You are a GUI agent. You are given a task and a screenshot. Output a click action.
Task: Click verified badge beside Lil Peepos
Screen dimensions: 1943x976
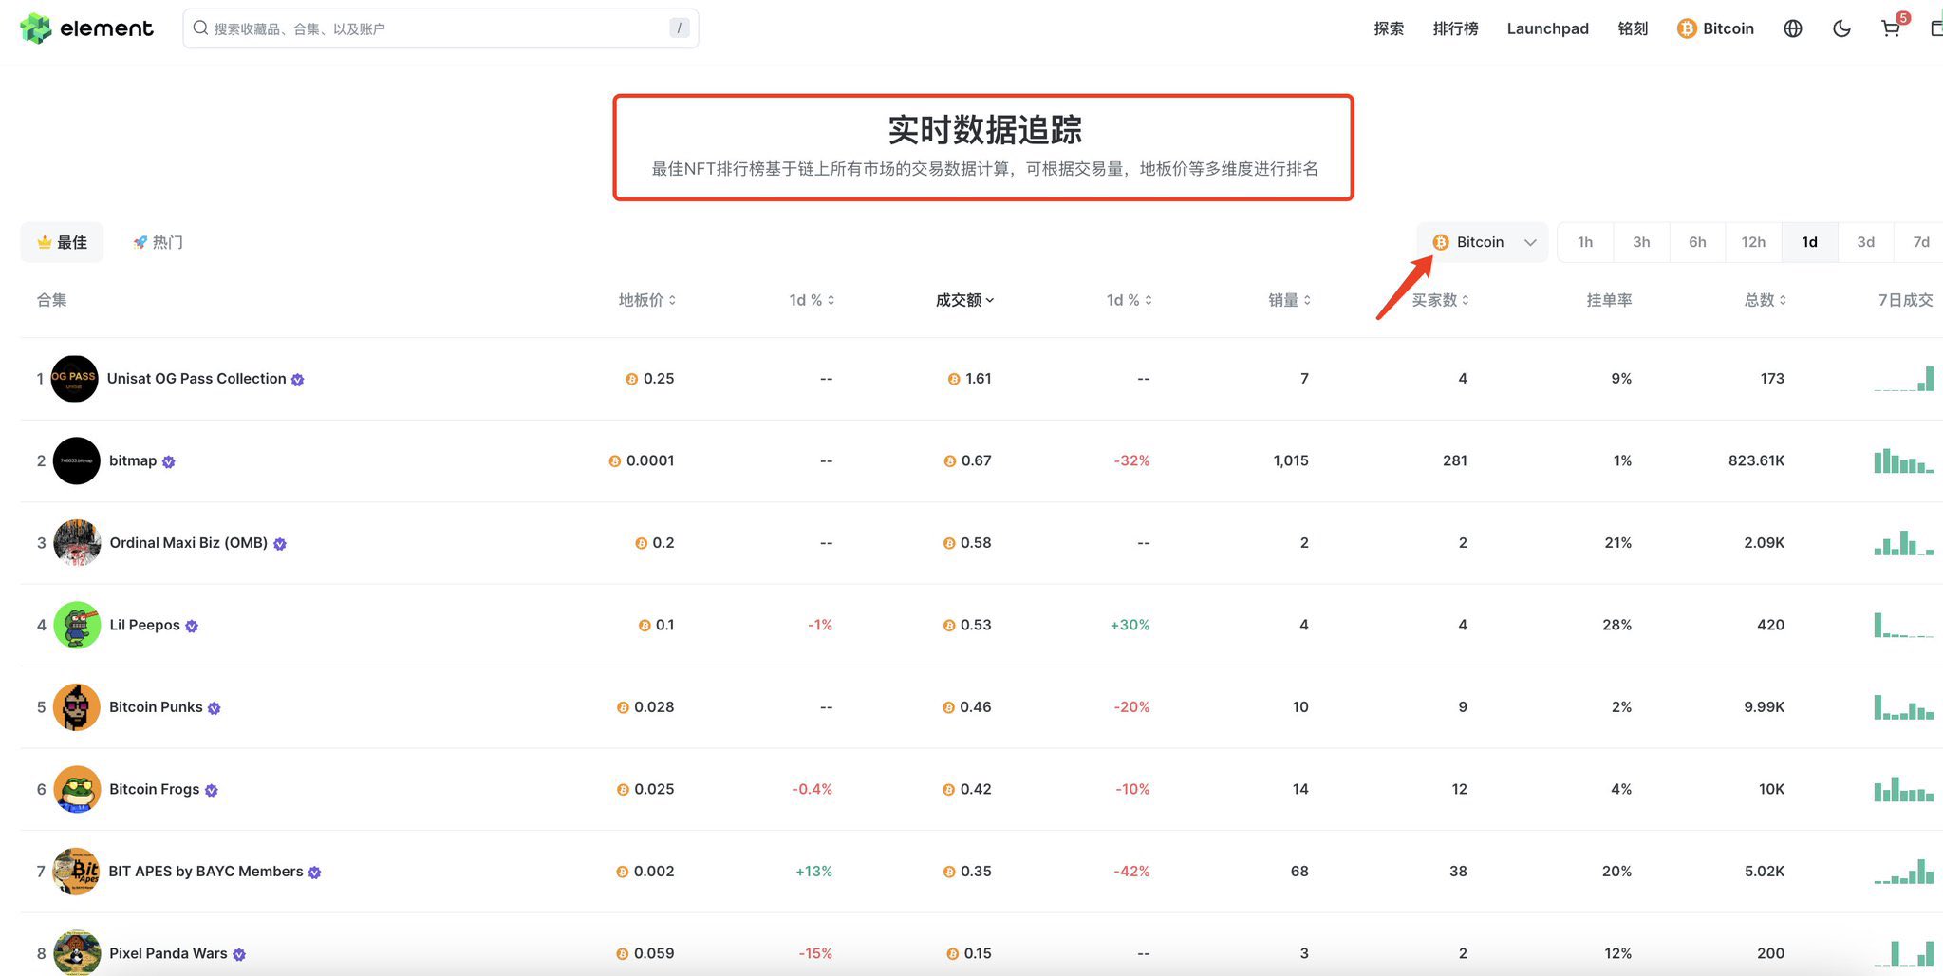192,626
